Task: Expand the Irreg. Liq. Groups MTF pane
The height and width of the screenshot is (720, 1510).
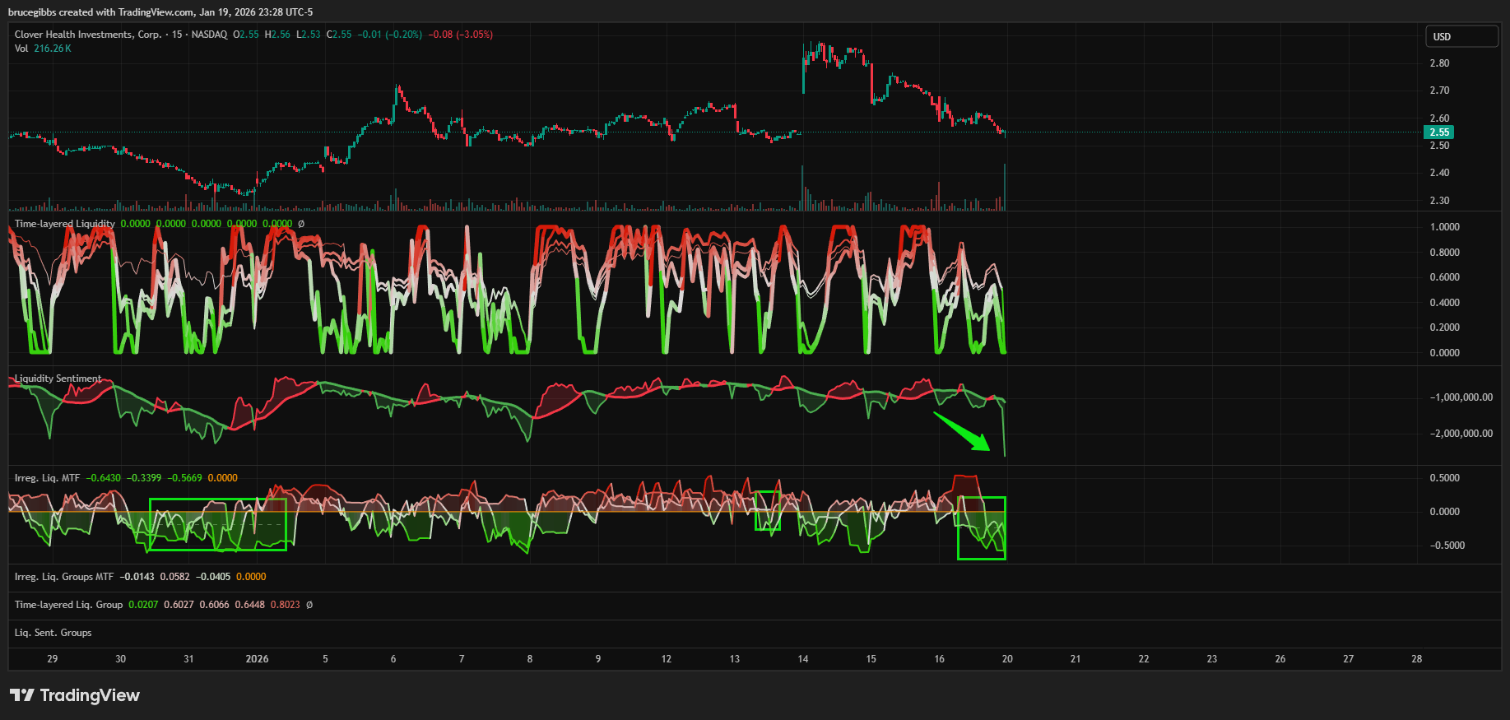Action: click(64, 577)
